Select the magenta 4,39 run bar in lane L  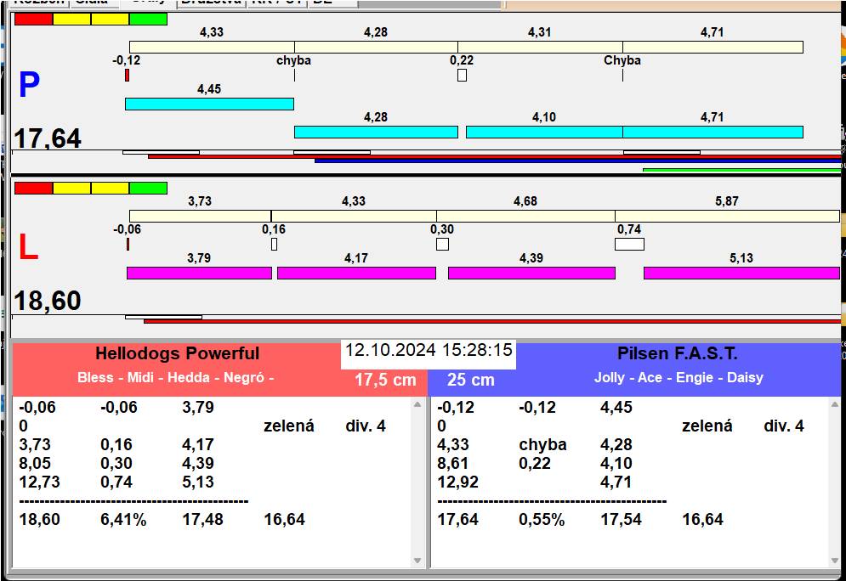(x=531, y=273)
